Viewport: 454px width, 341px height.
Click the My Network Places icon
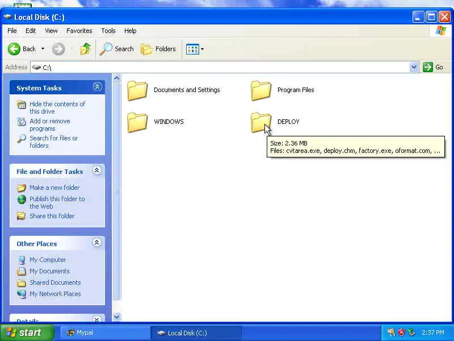pos(22,294)
